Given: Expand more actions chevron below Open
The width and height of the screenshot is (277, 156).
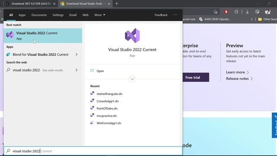Looking at the screenshot, I should coord(132,79).
